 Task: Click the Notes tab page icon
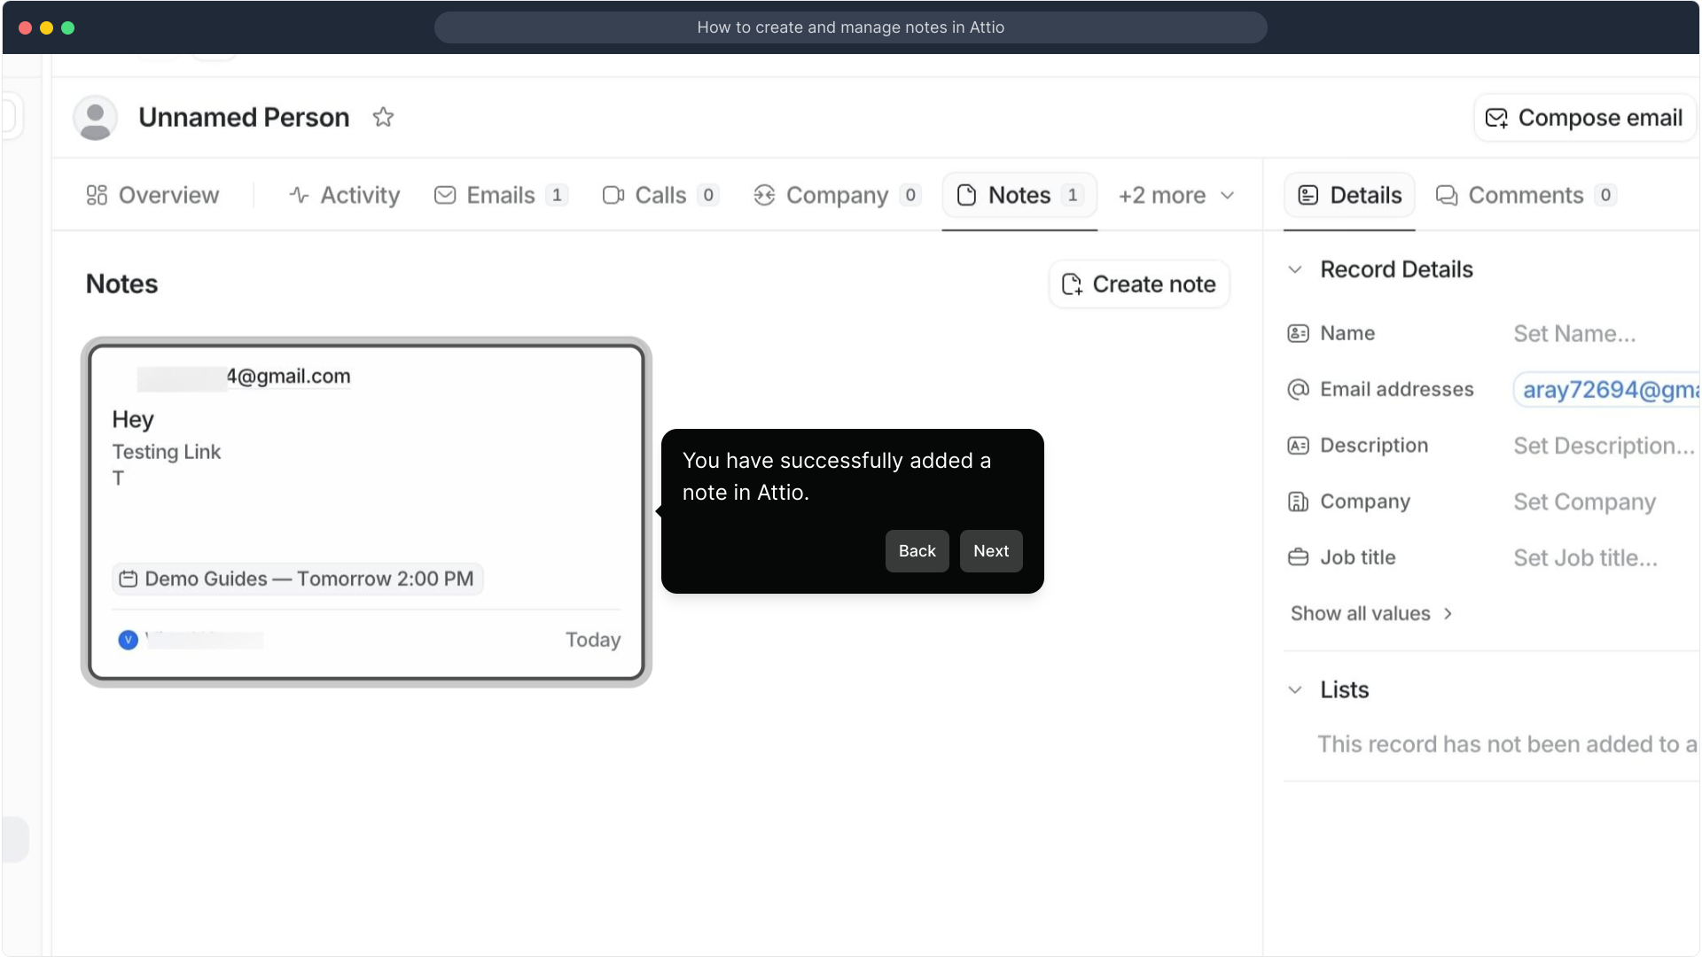pyautogui.click(x=967, y=195)
